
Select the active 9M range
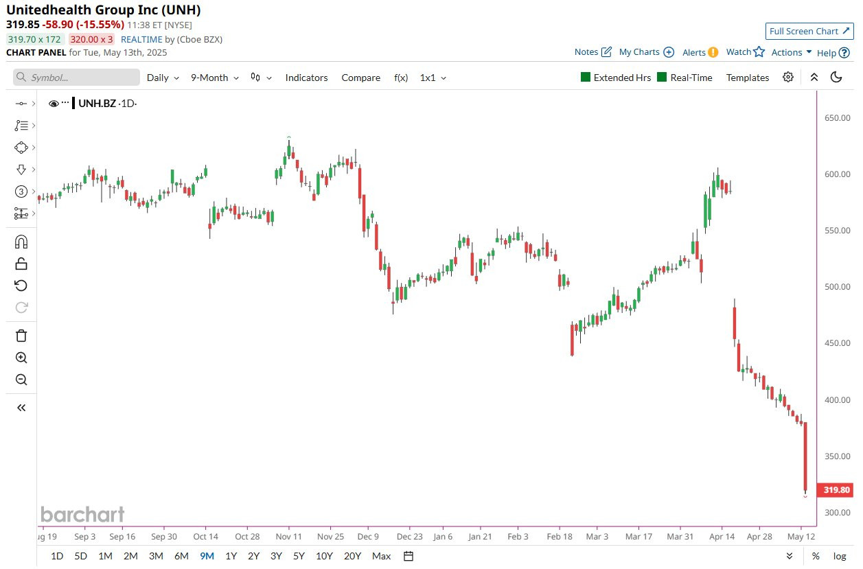[x=207, y=556]
